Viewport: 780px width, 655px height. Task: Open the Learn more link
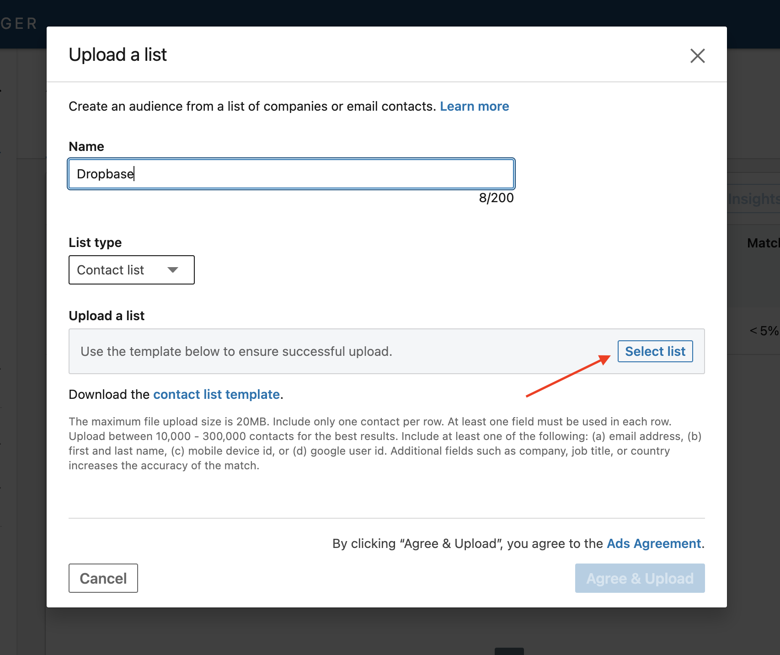click(x=474, y=106)
